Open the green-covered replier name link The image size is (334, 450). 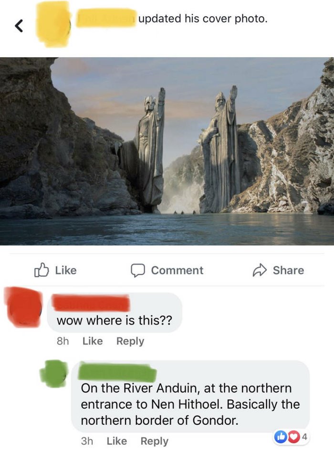(117, 371)
